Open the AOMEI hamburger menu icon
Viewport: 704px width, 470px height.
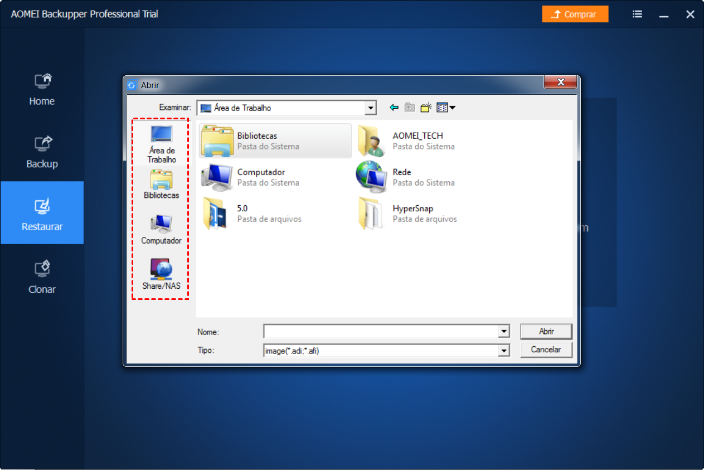click(x=638, y=14)
